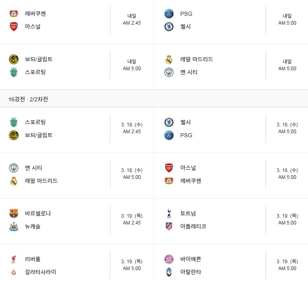Click the Barcelona club crest

[x=14, y=214]
